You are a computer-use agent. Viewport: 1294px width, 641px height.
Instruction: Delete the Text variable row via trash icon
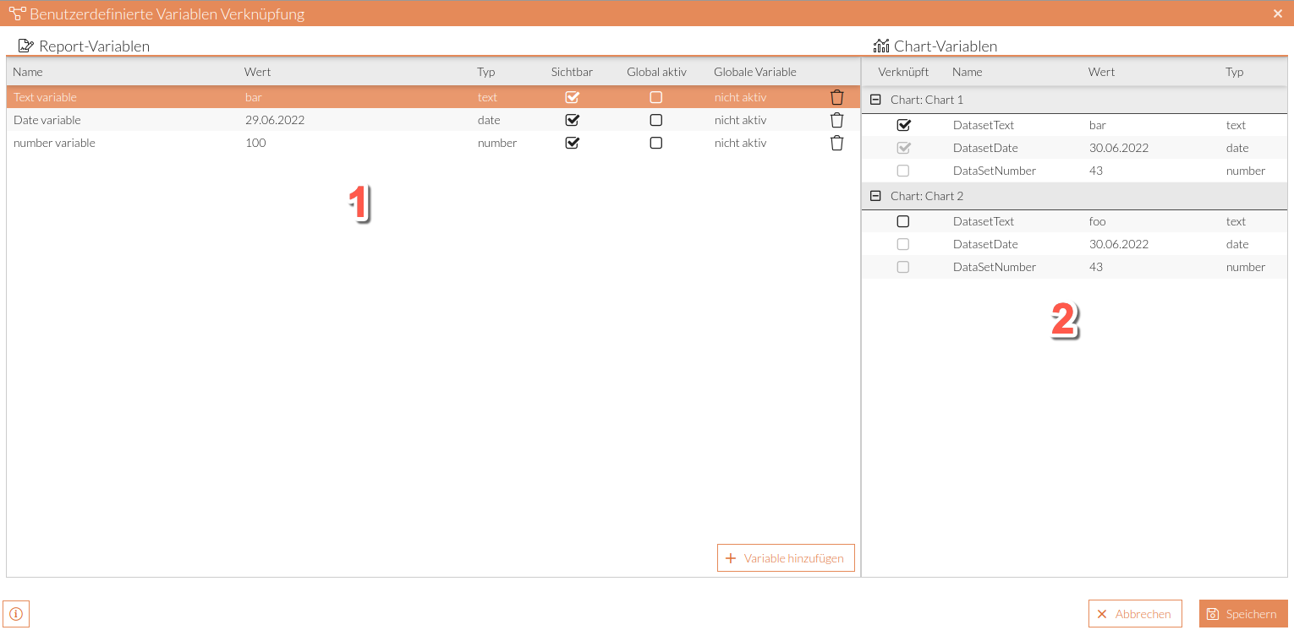coord(836,97)
